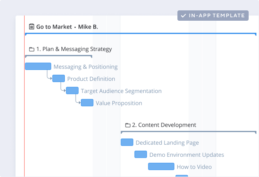Click the Value Proposition task bar
259x177 pixels.
(87, 103)
